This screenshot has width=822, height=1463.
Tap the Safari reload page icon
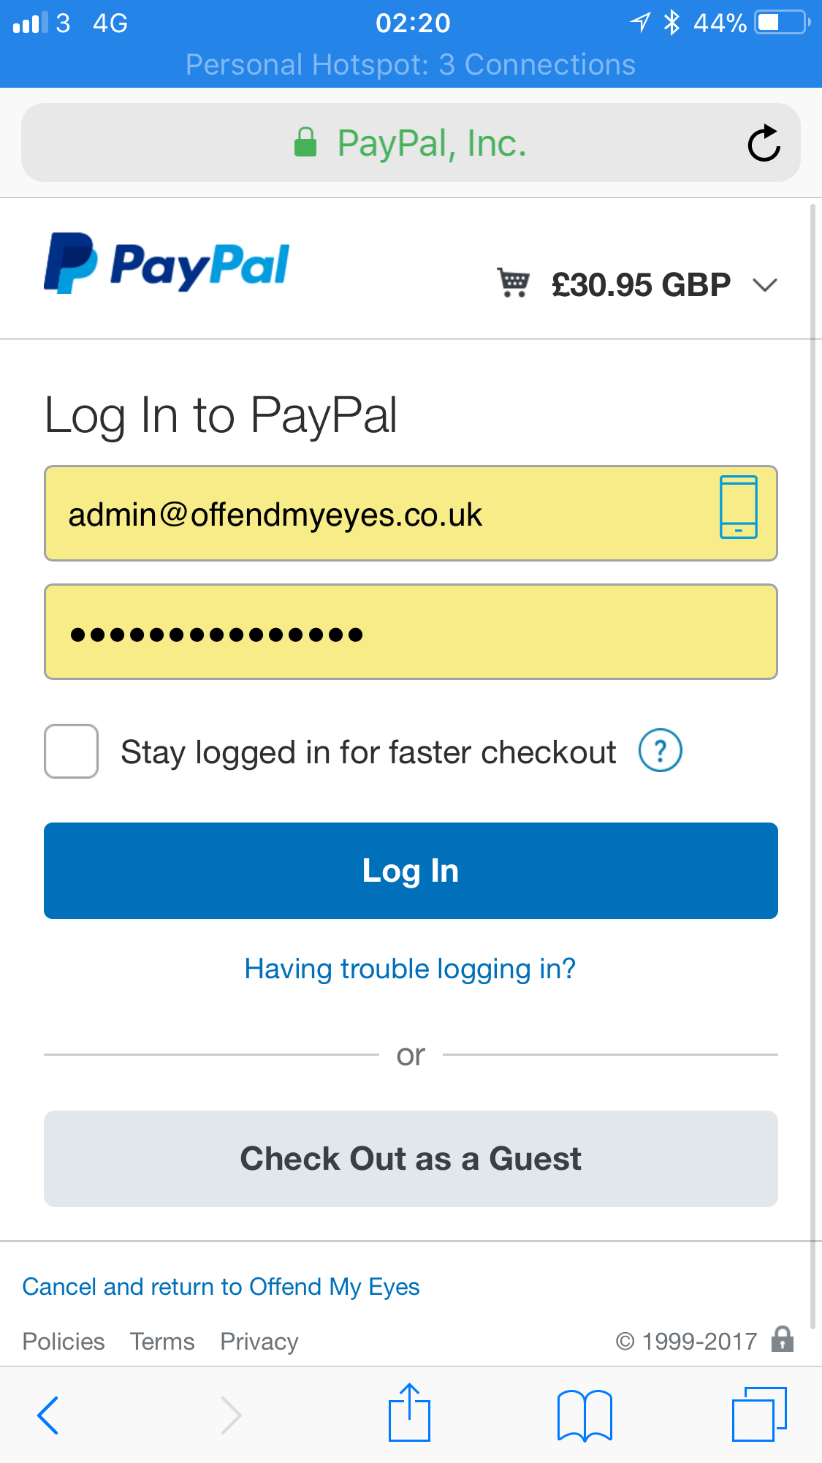(764, 143)
